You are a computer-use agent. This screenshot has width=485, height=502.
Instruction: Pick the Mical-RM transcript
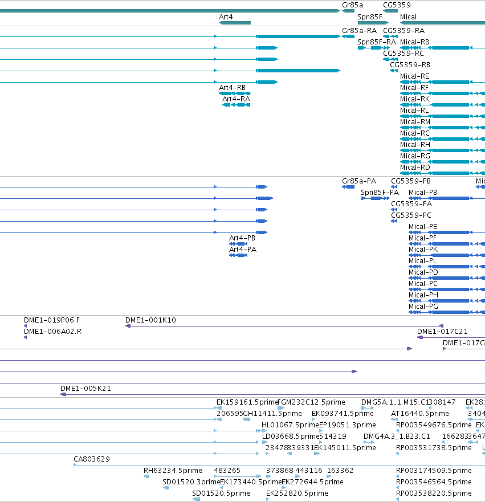tap(442, 128)
